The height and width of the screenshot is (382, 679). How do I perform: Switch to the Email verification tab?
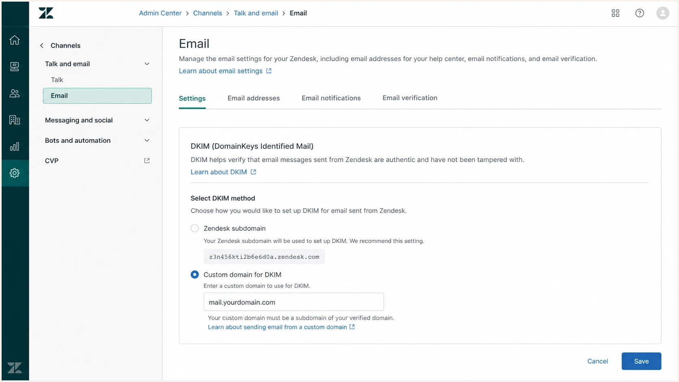point(410,98)
